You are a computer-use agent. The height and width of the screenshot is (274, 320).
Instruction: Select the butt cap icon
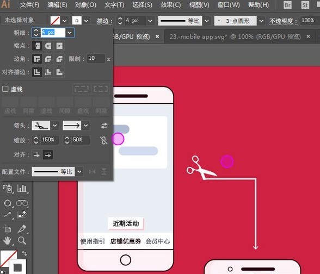pos(37,46)
